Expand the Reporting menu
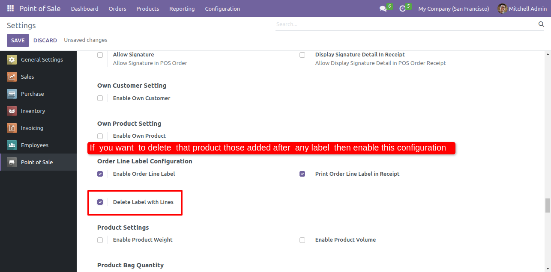The image size is (551, 272). [182, 9]
